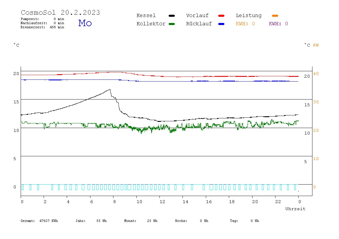Click the orange '40' KW axis tick

(316, 74)
